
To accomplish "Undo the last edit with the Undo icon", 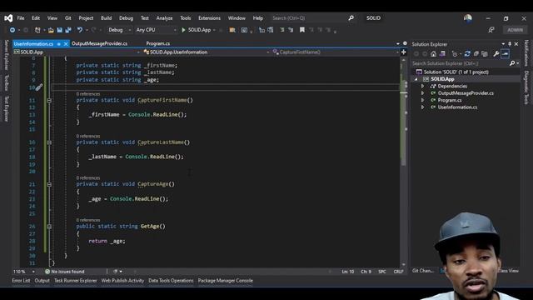I will pos(80,30).
